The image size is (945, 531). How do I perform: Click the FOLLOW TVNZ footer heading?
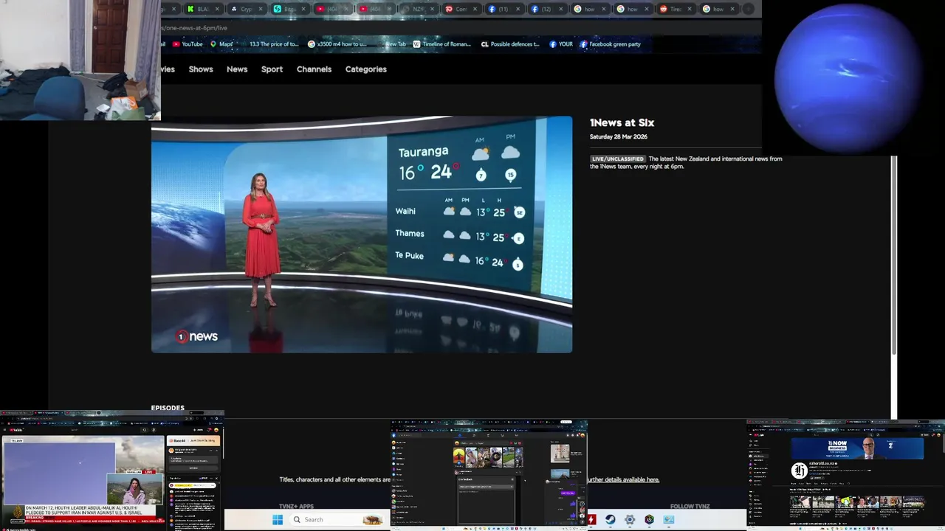[x=690, y=507]
